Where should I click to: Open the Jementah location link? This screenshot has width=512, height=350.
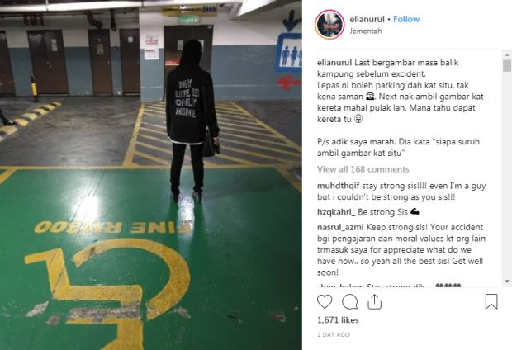tap(366, 31)
